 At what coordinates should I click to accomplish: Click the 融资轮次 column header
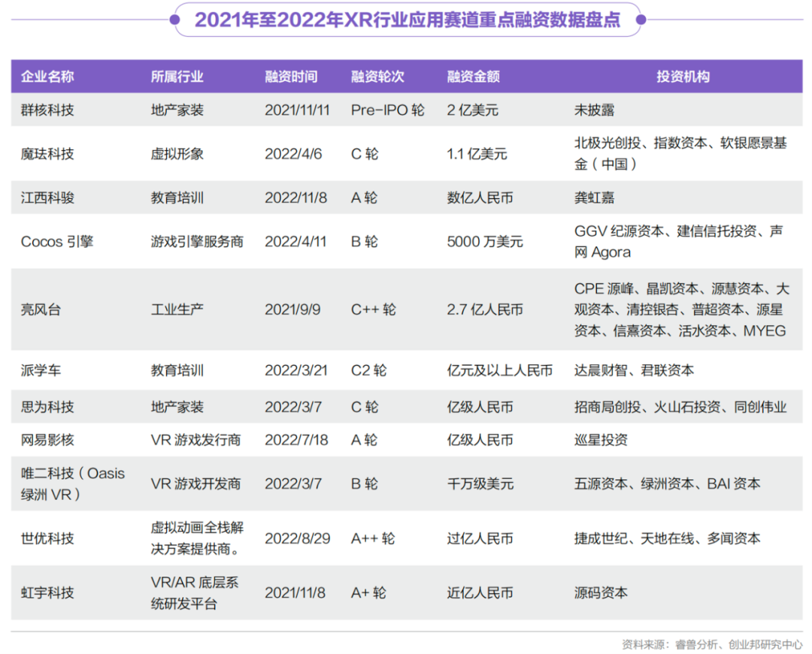click(377, 77)
